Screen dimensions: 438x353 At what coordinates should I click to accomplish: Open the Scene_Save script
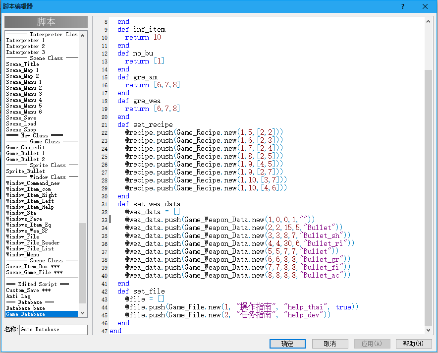tap(21, 118)
